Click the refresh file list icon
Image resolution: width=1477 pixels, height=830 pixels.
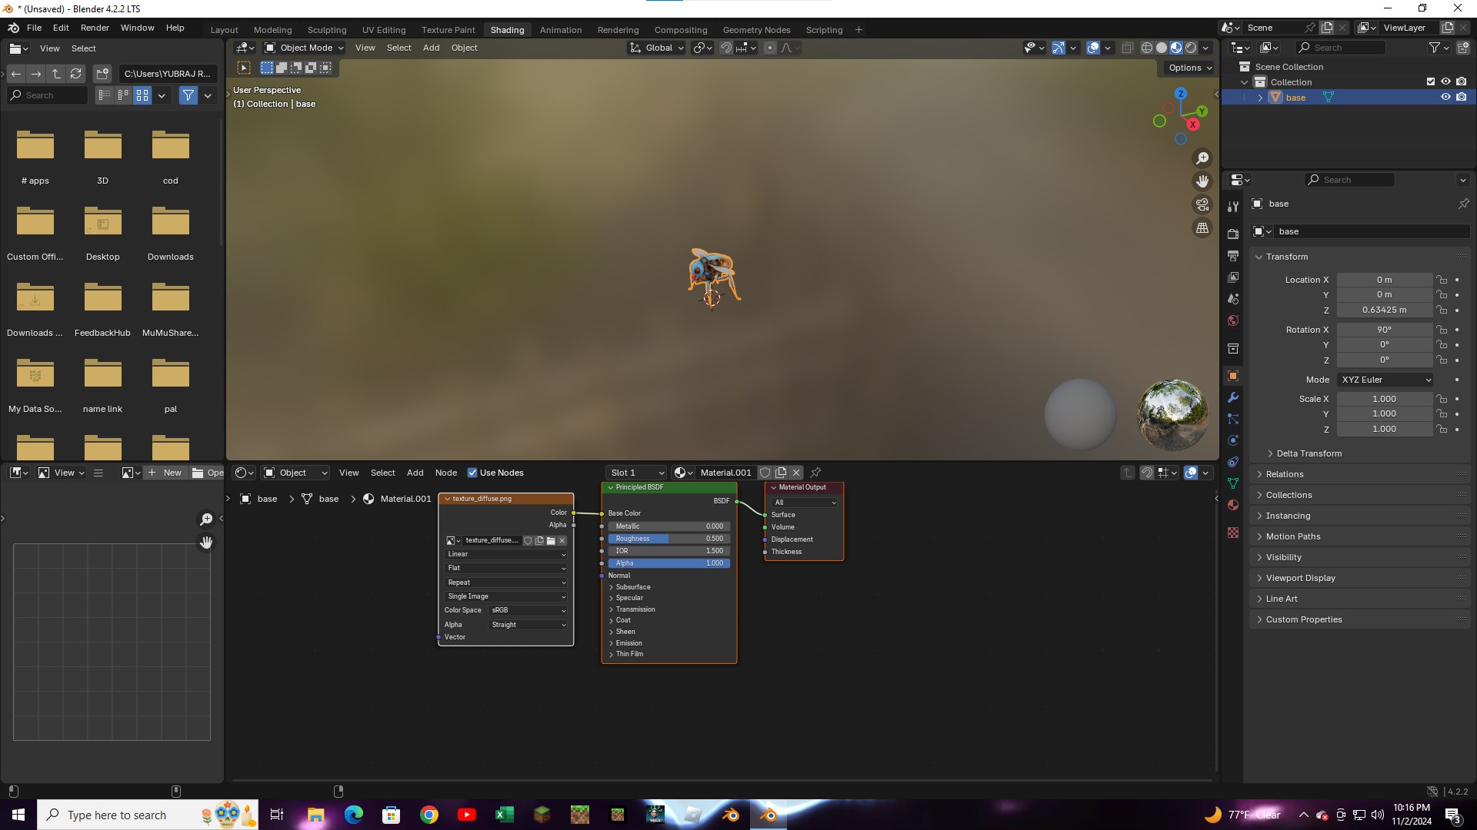tap(75, 74)
